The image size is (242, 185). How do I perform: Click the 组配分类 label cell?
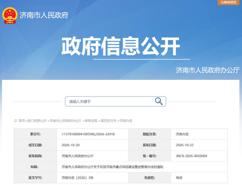150,134
